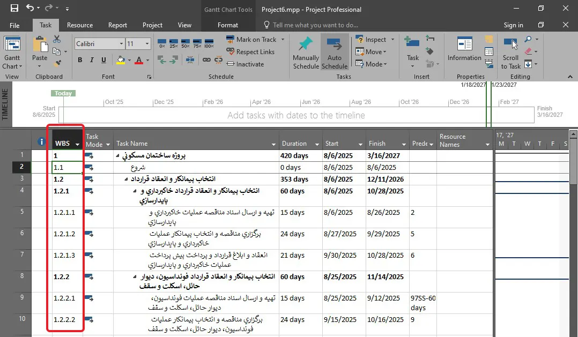
Task: Collapse summary task row 1.2.2
Action: pos(135,277)
